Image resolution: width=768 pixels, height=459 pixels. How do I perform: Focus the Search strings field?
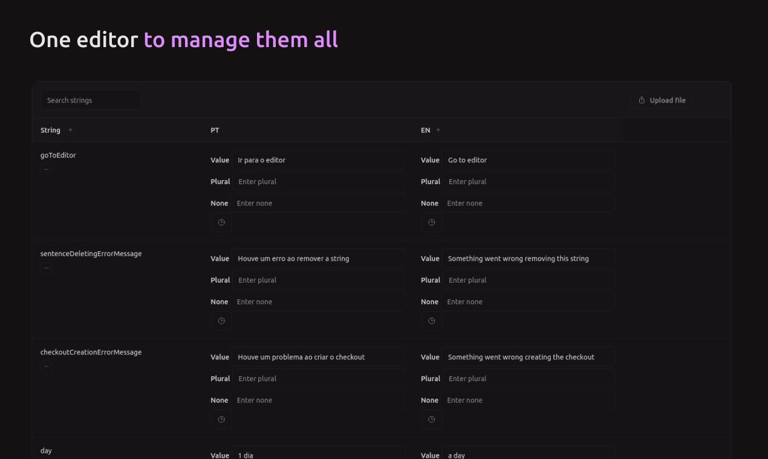click(x=91, y=100)
